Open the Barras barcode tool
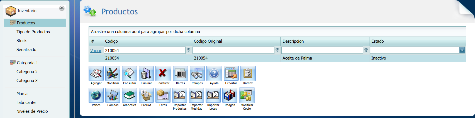The image size is (475, 118). pyautogui.click(x=181, y=73)
